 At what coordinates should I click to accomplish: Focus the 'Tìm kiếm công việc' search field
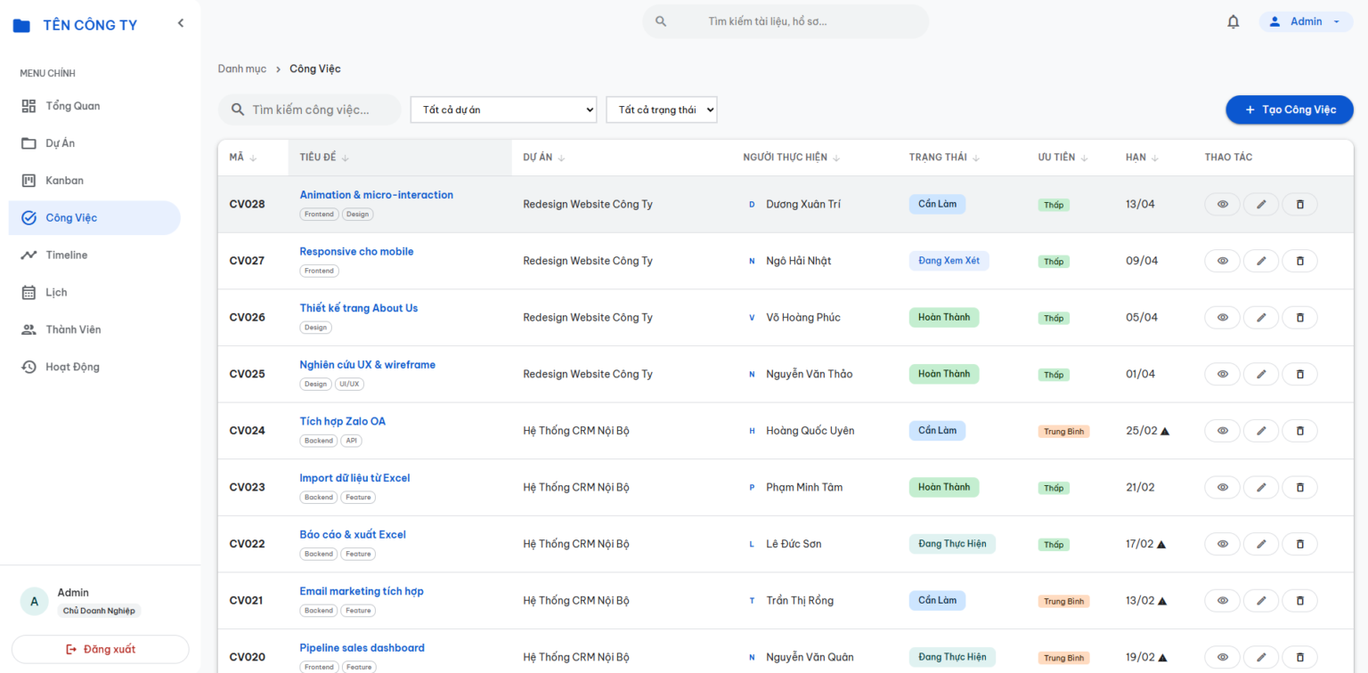(310, 109)
